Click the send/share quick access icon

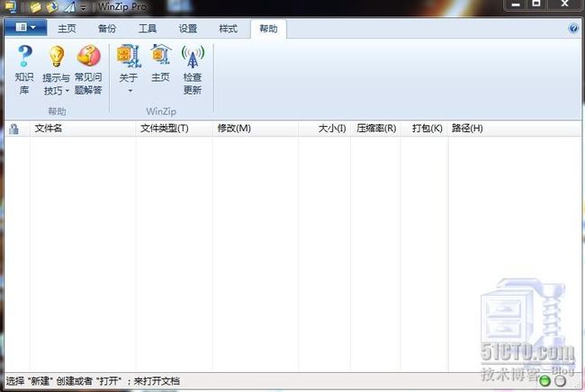[x=69, y=6]
